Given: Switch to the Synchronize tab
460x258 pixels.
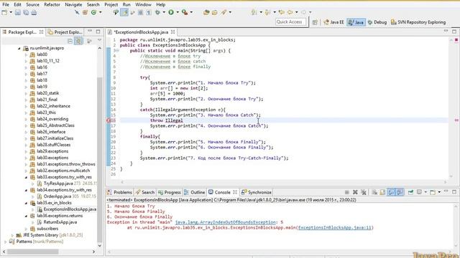Looking at the screenshot, I should pyautogui.click(x=257, y=192).
